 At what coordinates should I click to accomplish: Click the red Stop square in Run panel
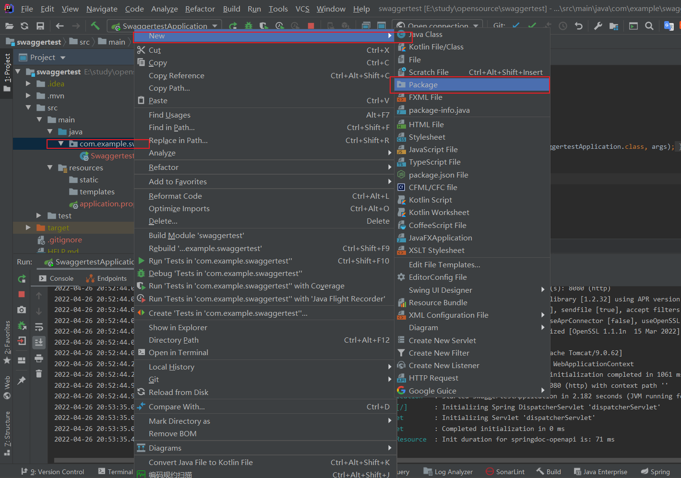tap(22, 294)
